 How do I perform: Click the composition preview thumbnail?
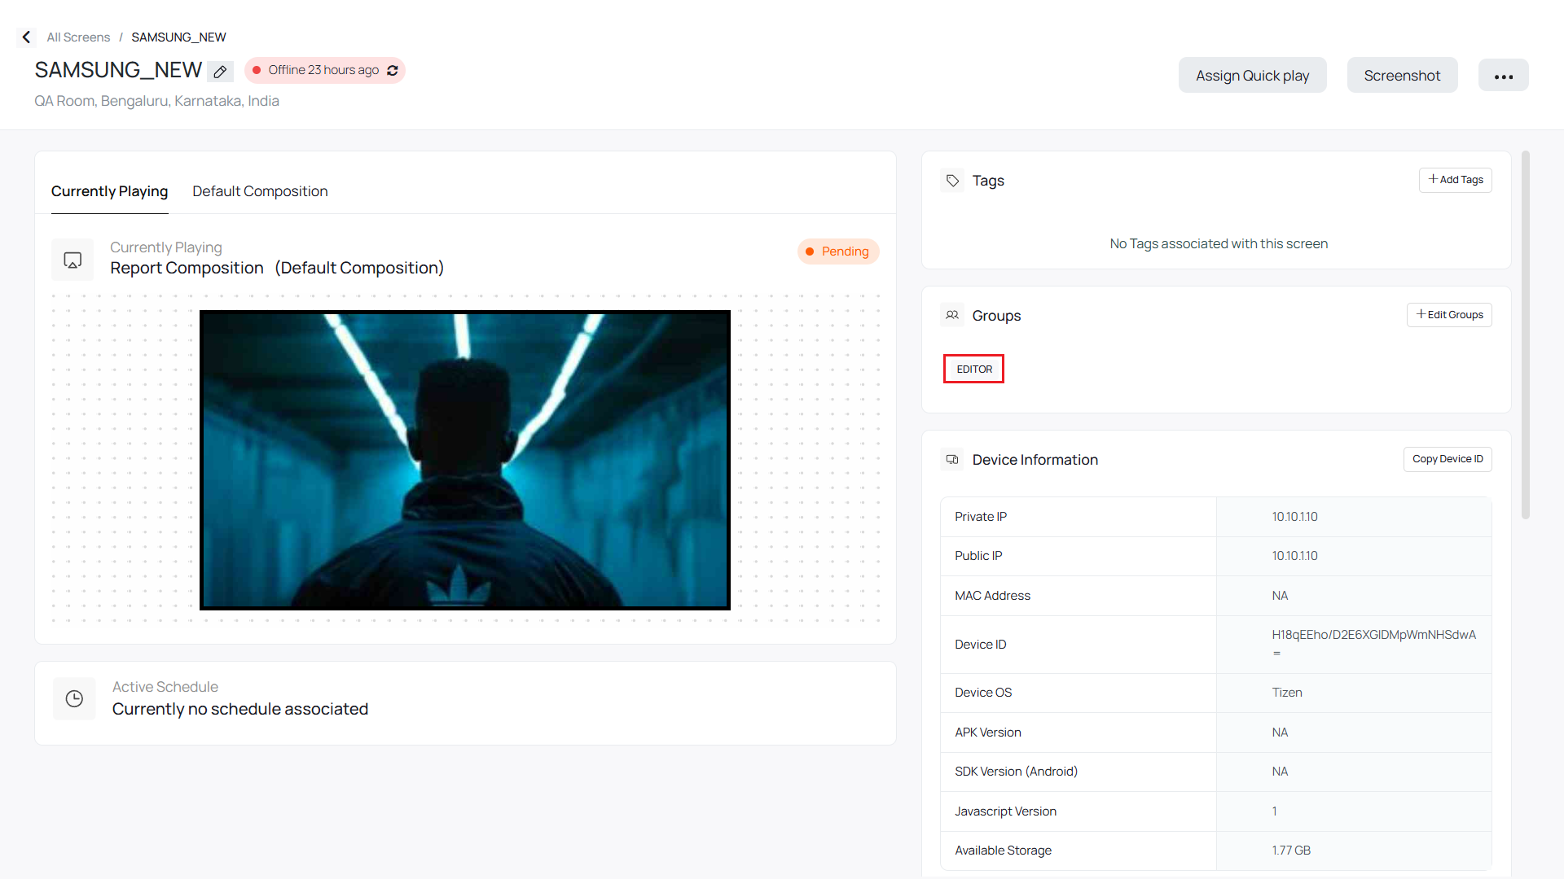[x=464, y=460]
